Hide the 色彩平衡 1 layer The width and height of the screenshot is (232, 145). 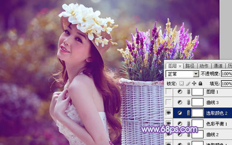(169, 123)
